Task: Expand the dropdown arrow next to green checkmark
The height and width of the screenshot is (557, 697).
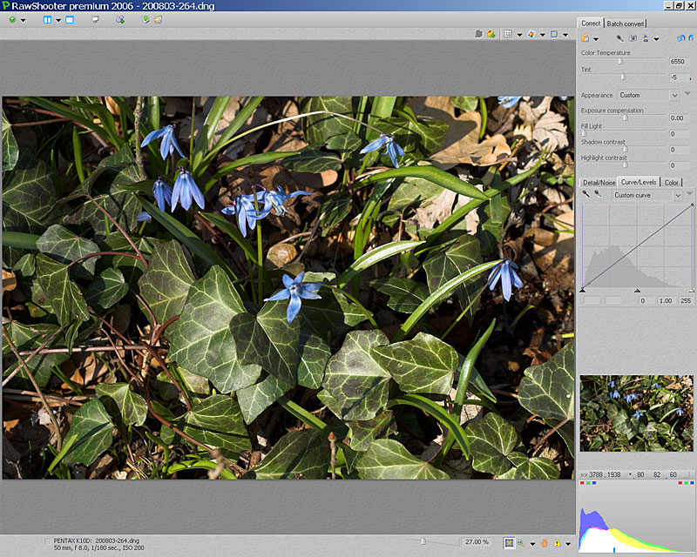Action: (23, 19)
